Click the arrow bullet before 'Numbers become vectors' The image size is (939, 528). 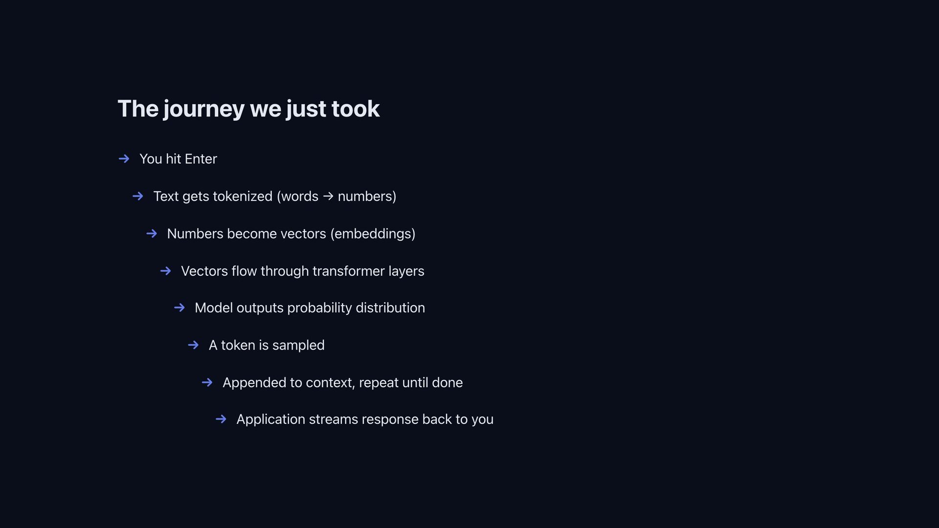pos(152,234)
